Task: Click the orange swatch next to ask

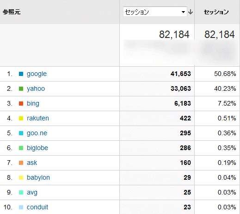Action: 21,163
